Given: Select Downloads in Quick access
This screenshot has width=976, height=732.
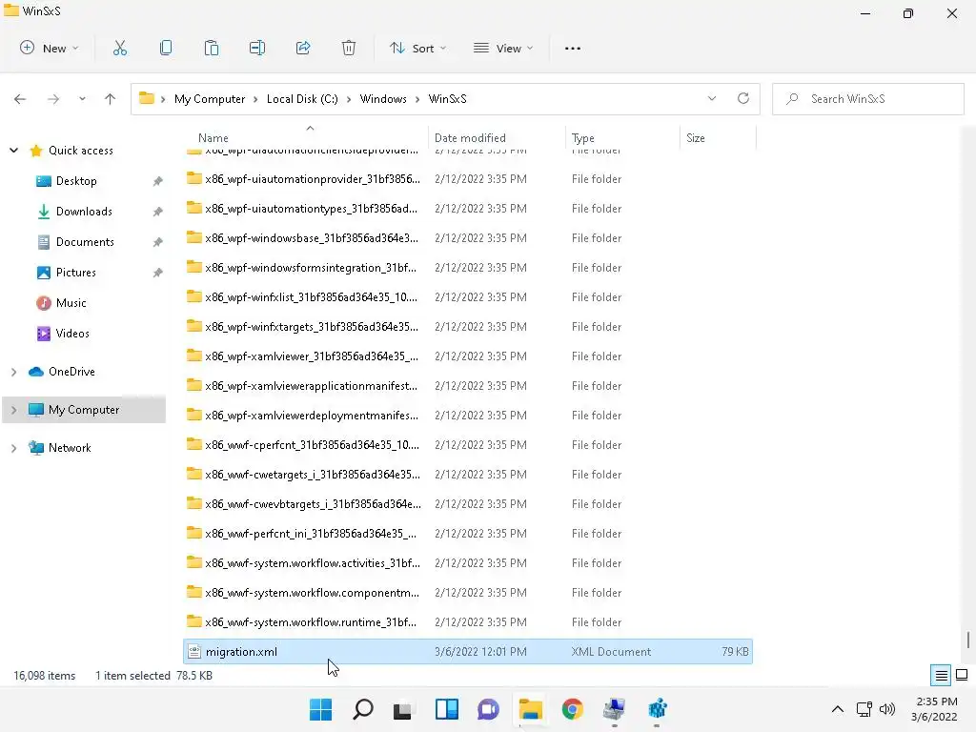Looking at the screenshot, I should tap(84, 212).
